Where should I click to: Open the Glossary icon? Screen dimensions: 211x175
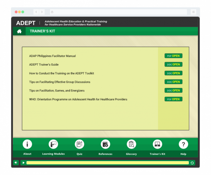pyautogui.click(x=131, y=144)
